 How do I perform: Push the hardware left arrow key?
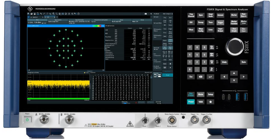tap(224, 77)
